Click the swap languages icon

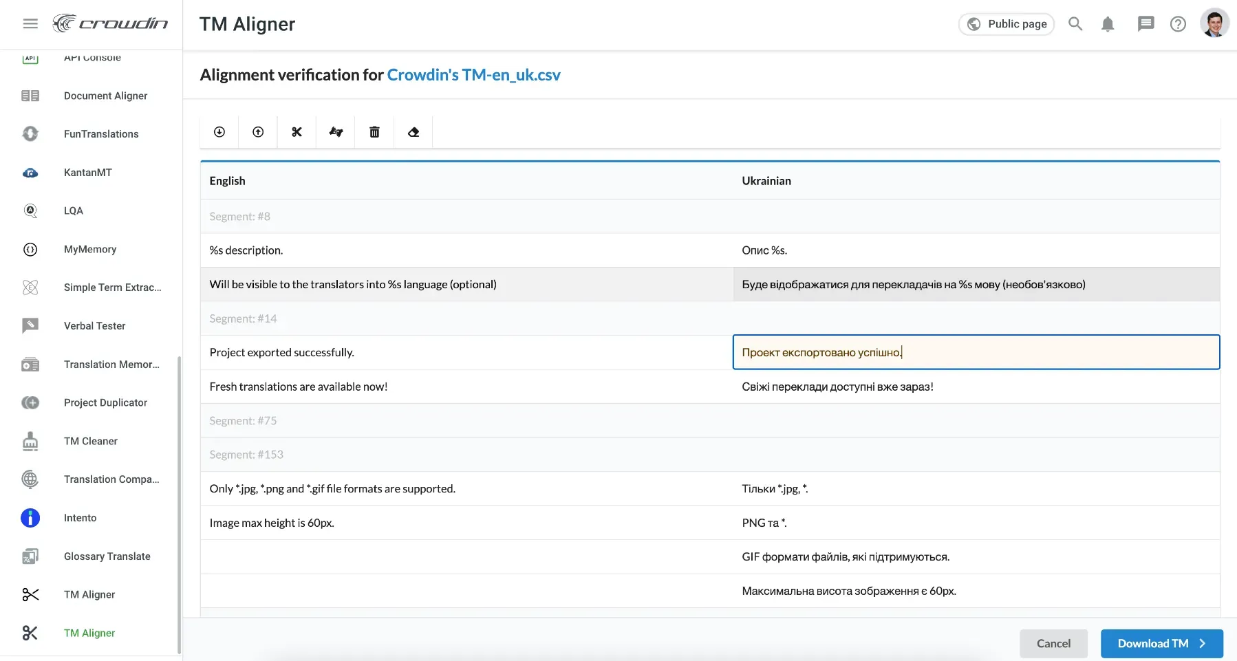(x=335, y=131)
